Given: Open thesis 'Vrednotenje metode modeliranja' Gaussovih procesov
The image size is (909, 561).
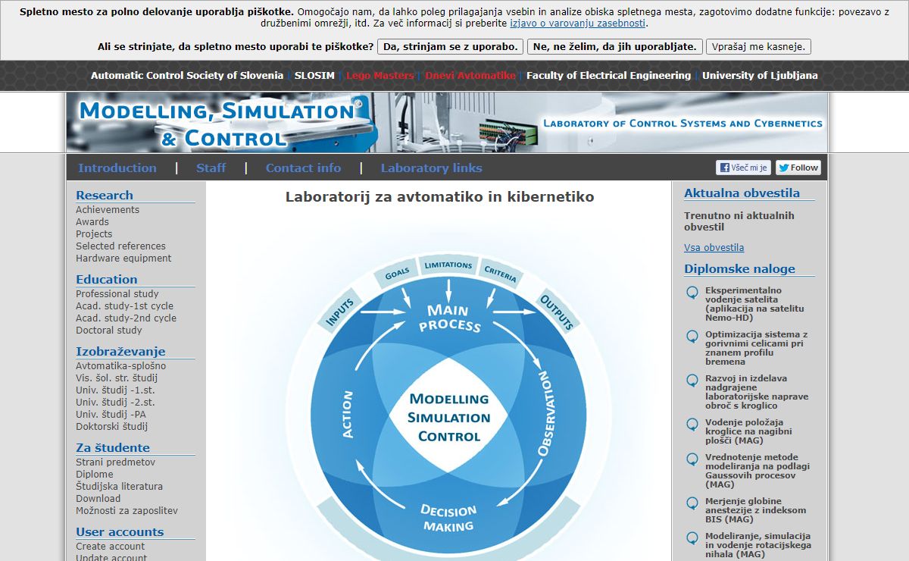Looking at the screenshot, I should [757, 471].
